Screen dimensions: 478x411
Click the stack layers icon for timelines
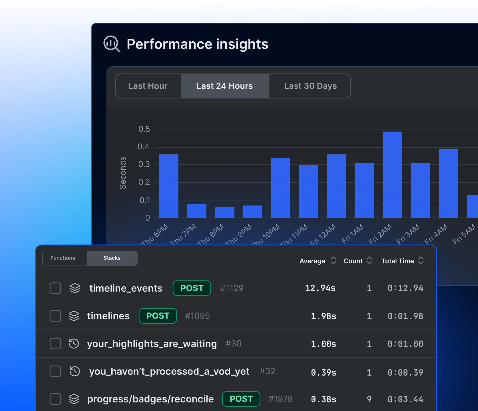click(74, 316)
